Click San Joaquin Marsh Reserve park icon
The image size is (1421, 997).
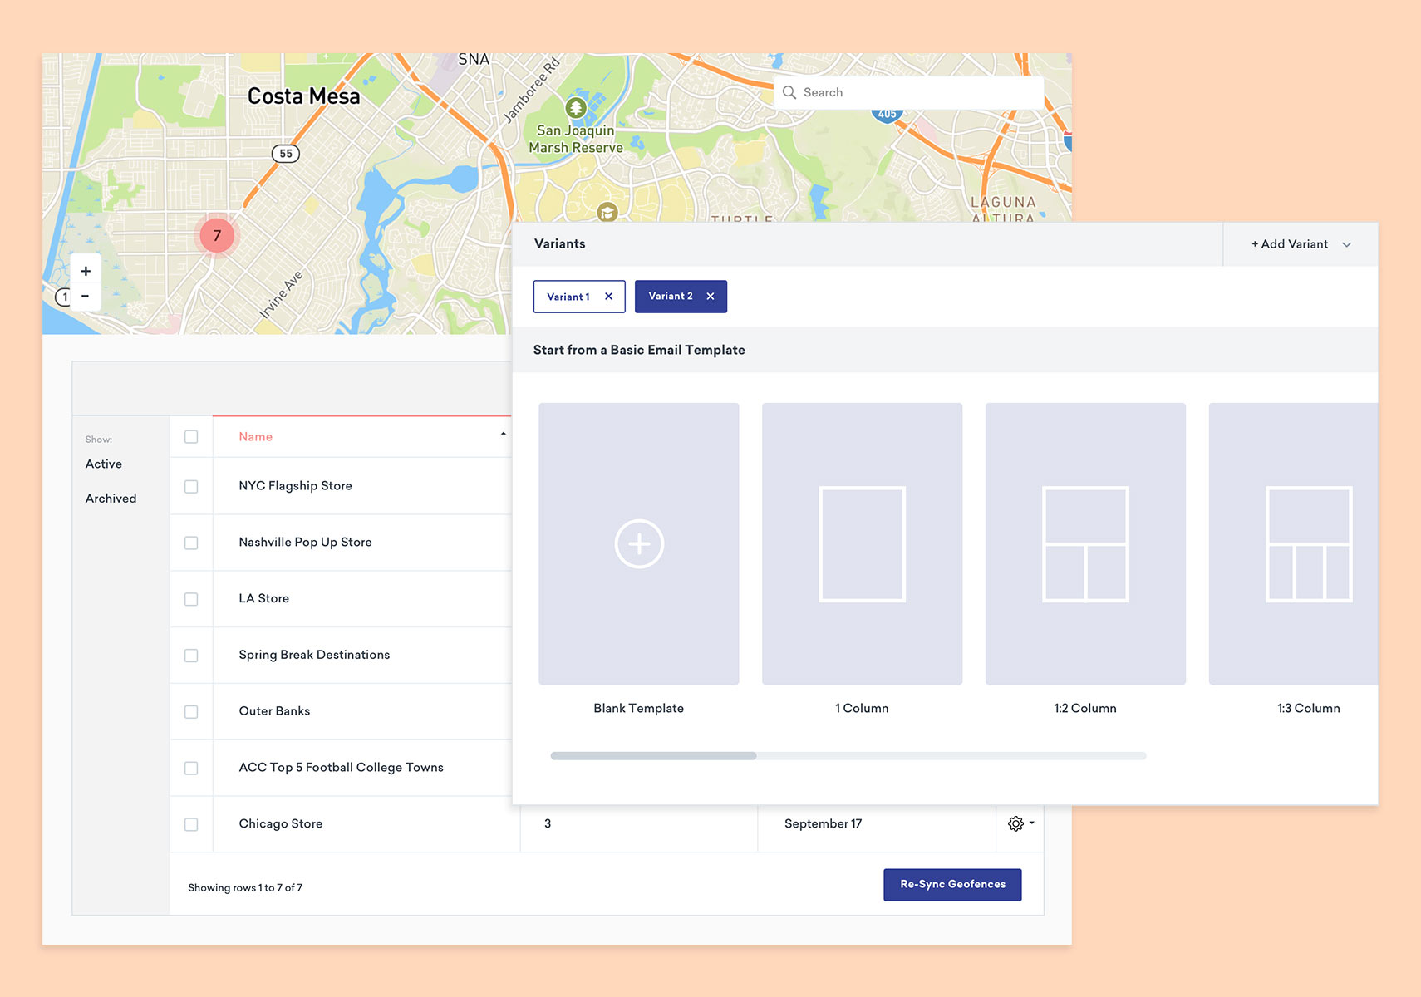(575, 108)
